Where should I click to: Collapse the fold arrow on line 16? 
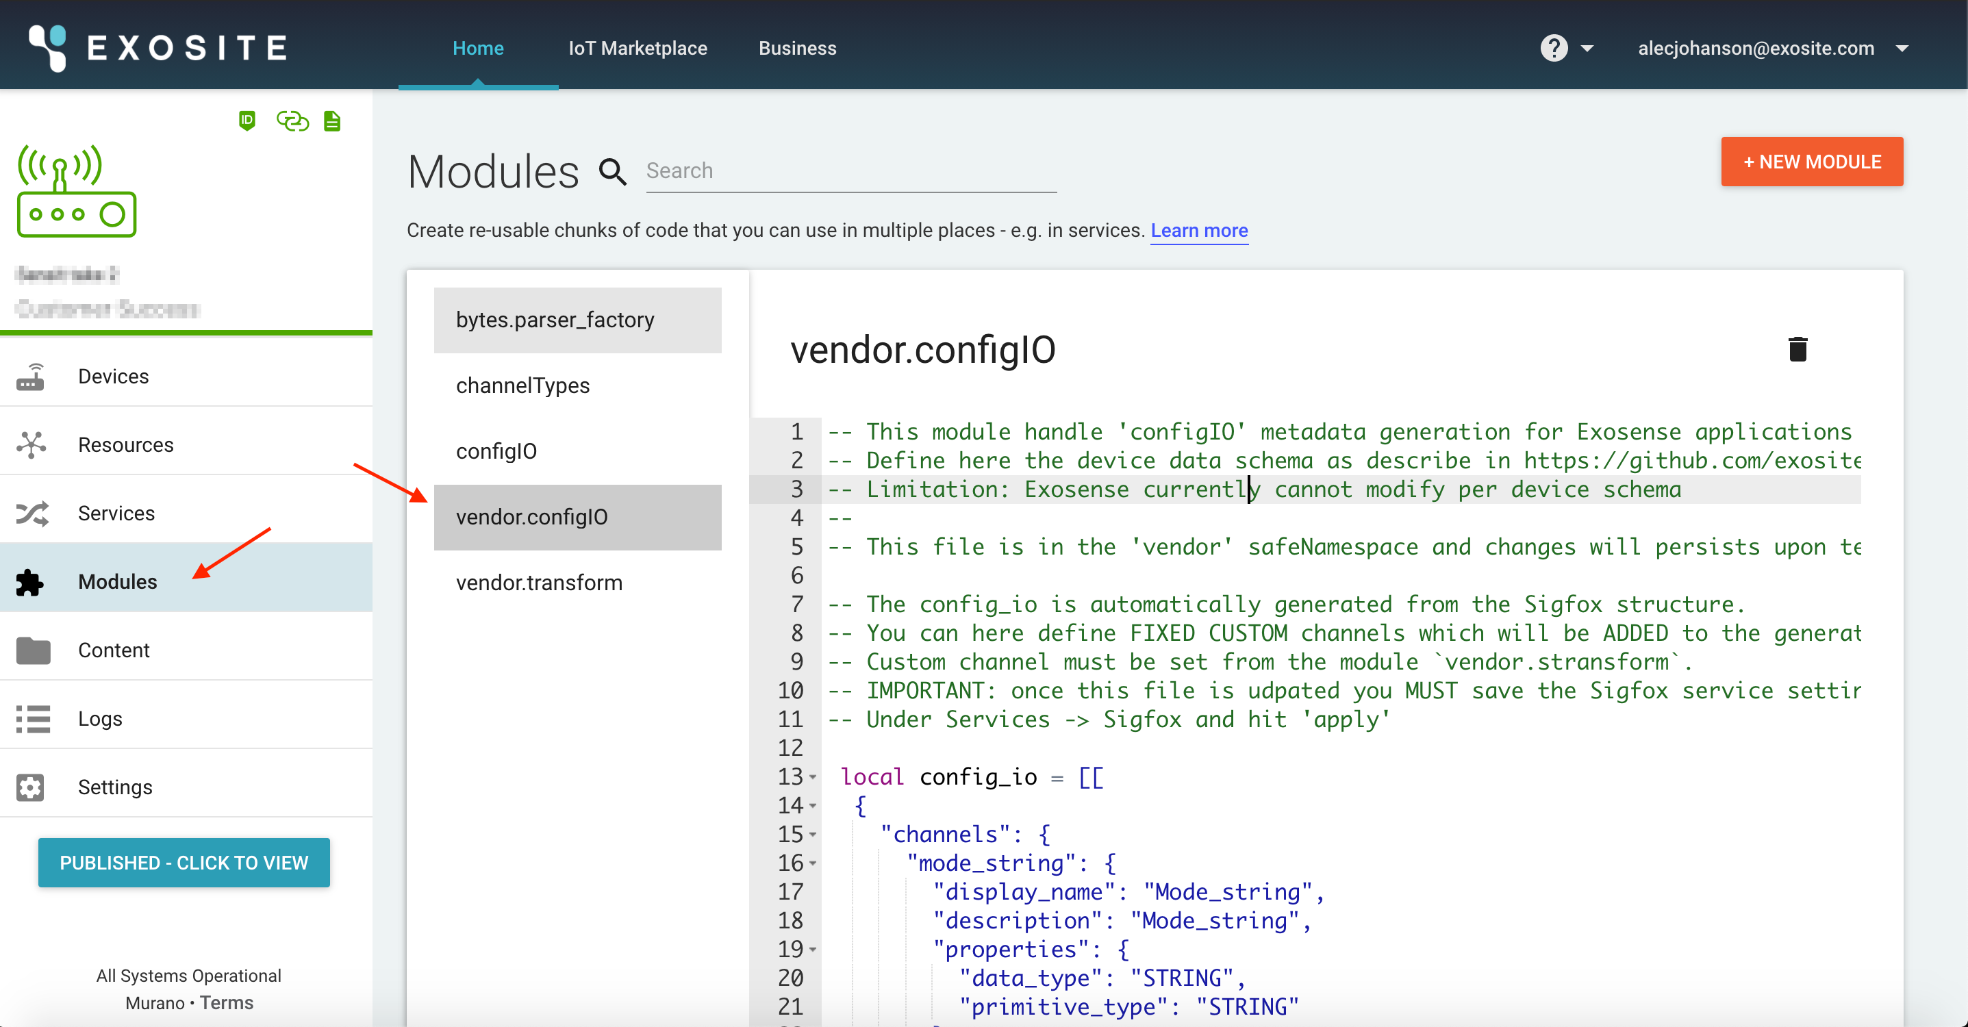pos(813,863)
